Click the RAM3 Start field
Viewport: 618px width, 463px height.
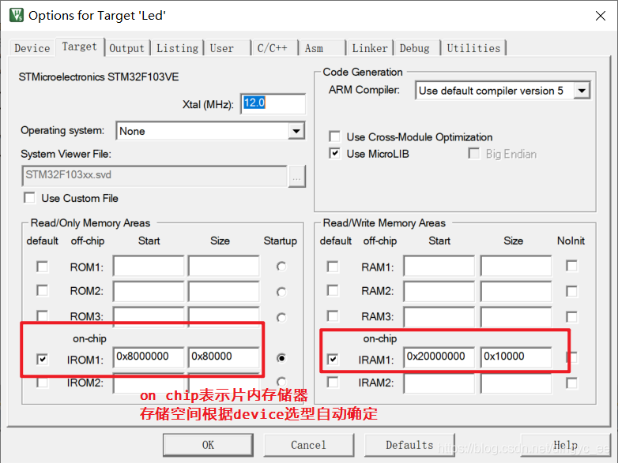tap(439, 316)
